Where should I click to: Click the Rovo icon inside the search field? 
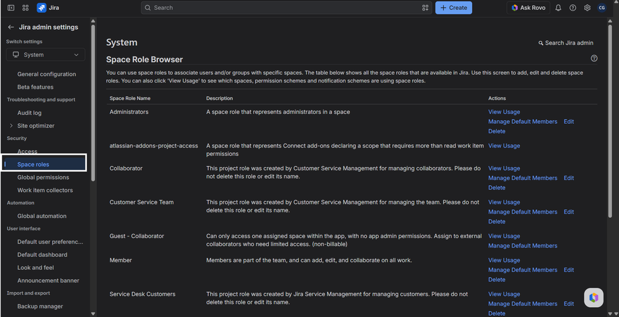[x=425, y=7]
